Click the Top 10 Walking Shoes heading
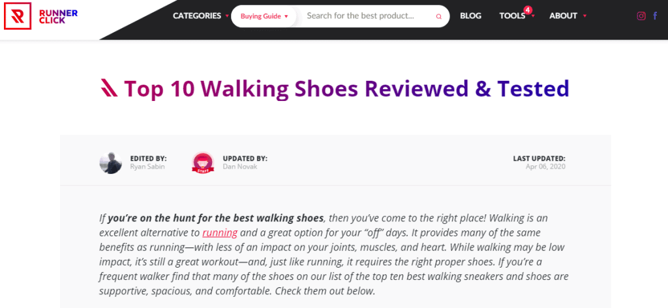The image size is (668, 308). 346,88
